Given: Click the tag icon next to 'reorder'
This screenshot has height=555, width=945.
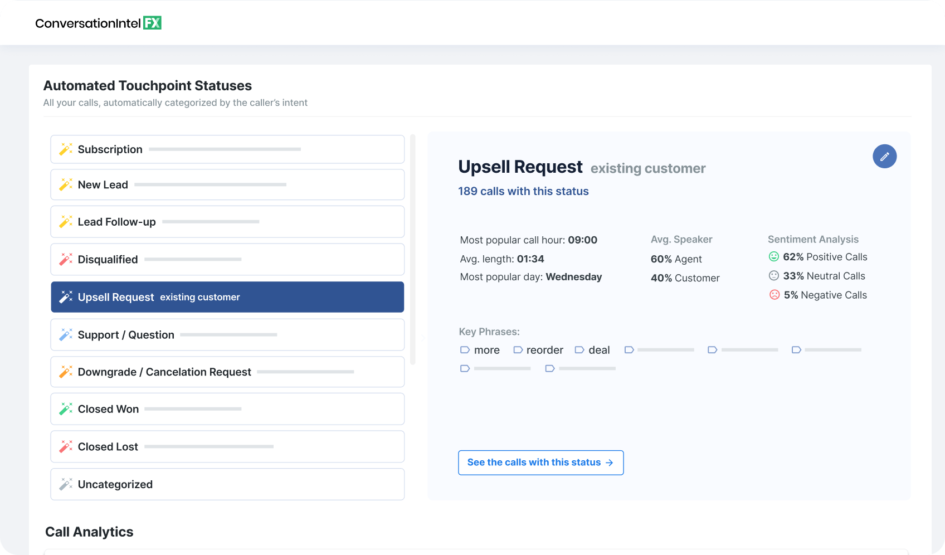Looking at the screenshot, I should [518, 350].
